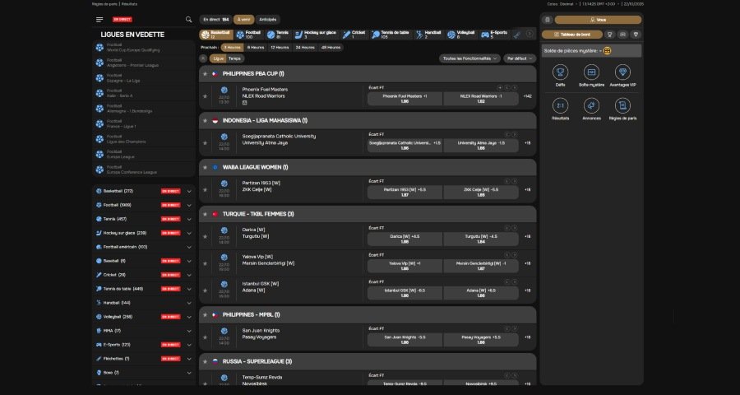Image resolution: width=740 pixels, height=395 pixels.
Task: Switch to the Anticipés tab
Action: pyautogui.click(x=268, y=19)
